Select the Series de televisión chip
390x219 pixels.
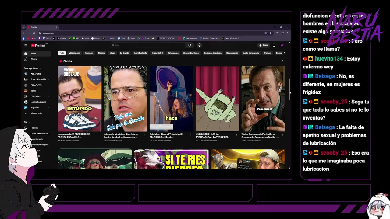tap(213, 53)
